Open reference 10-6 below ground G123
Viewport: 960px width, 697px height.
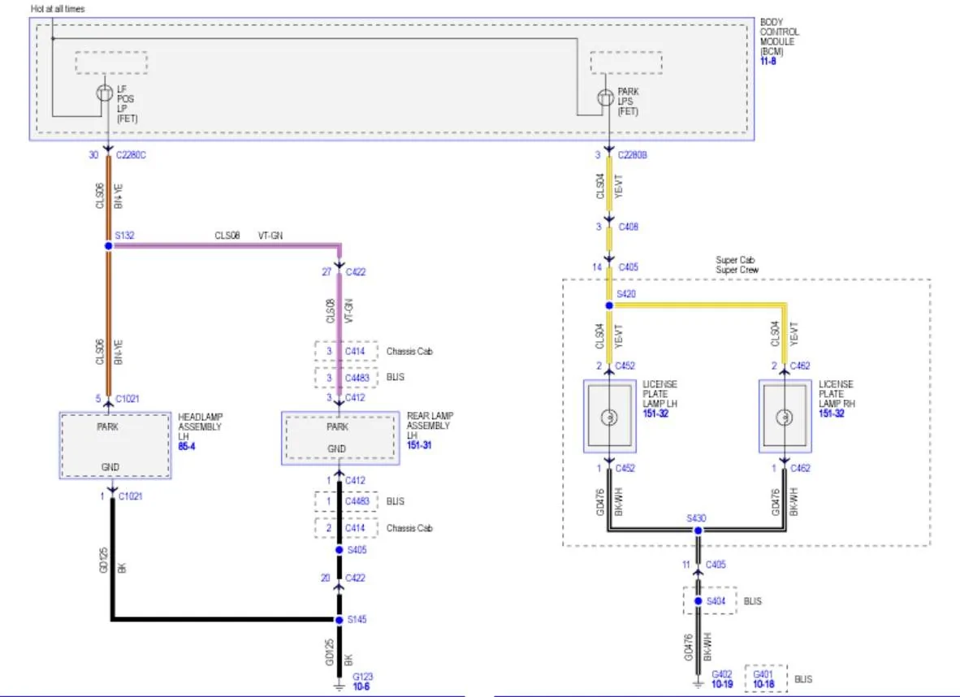click(x=361, y=686)
